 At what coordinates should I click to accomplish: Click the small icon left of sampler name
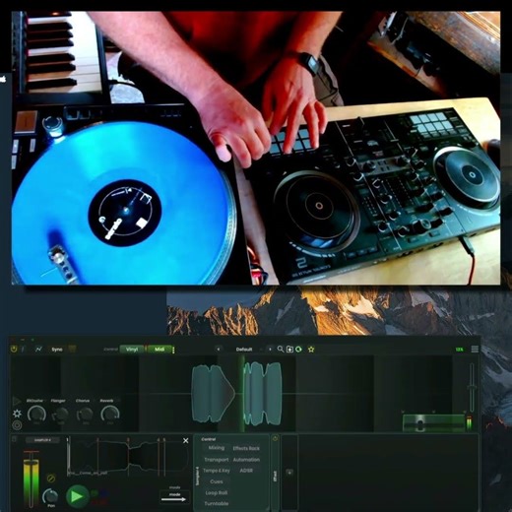click(14, 439)
